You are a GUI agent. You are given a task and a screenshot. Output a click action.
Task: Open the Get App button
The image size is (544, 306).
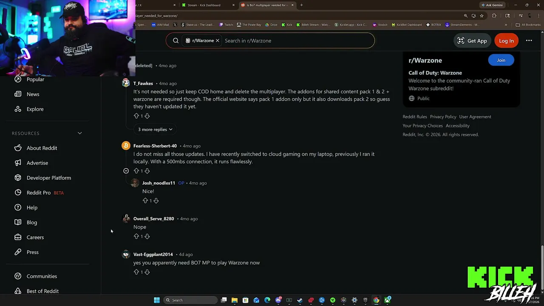pos(472,41)
